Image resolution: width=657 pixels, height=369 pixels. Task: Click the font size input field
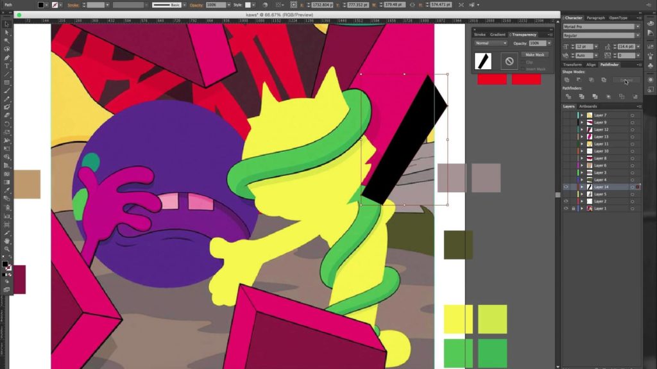tap(582, 47)
